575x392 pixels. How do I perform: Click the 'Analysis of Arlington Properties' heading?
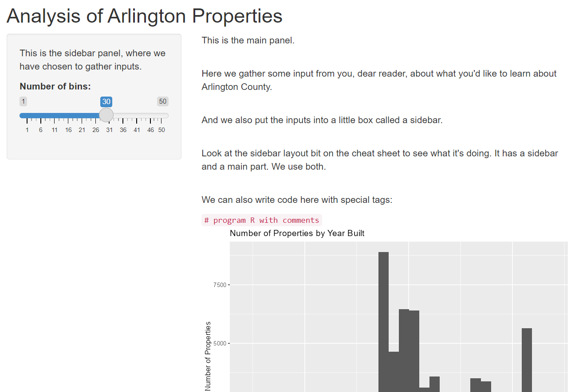click(145, 16)
